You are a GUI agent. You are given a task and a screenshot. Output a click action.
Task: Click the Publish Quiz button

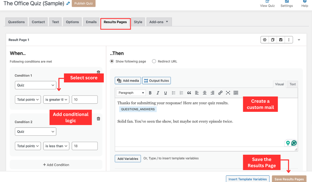pyautogui.click(x=84, y=3)
